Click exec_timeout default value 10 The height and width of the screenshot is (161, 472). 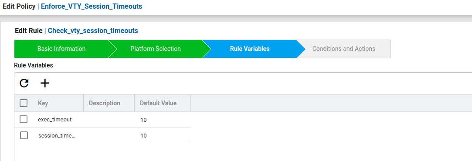point(143,120)
